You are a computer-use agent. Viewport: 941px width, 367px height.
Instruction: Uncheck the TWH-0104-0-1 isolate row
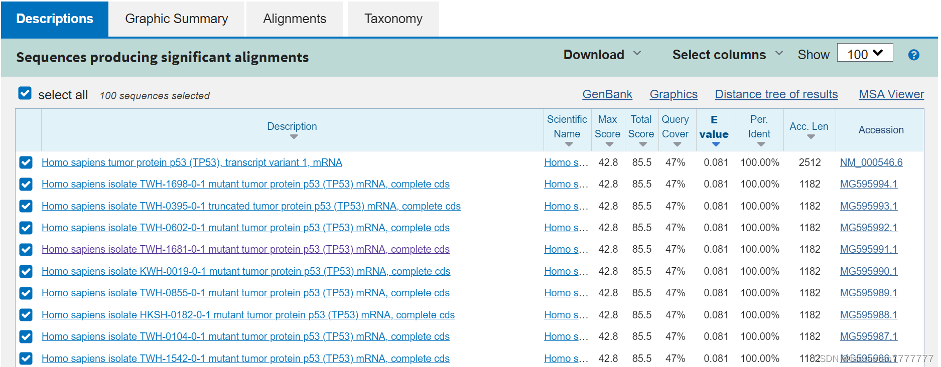[x=26, y=337]
